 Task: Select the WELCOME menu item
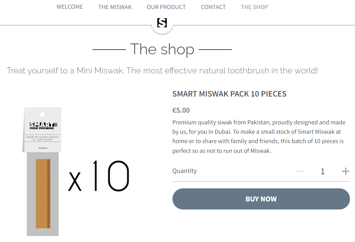[70, 7]
